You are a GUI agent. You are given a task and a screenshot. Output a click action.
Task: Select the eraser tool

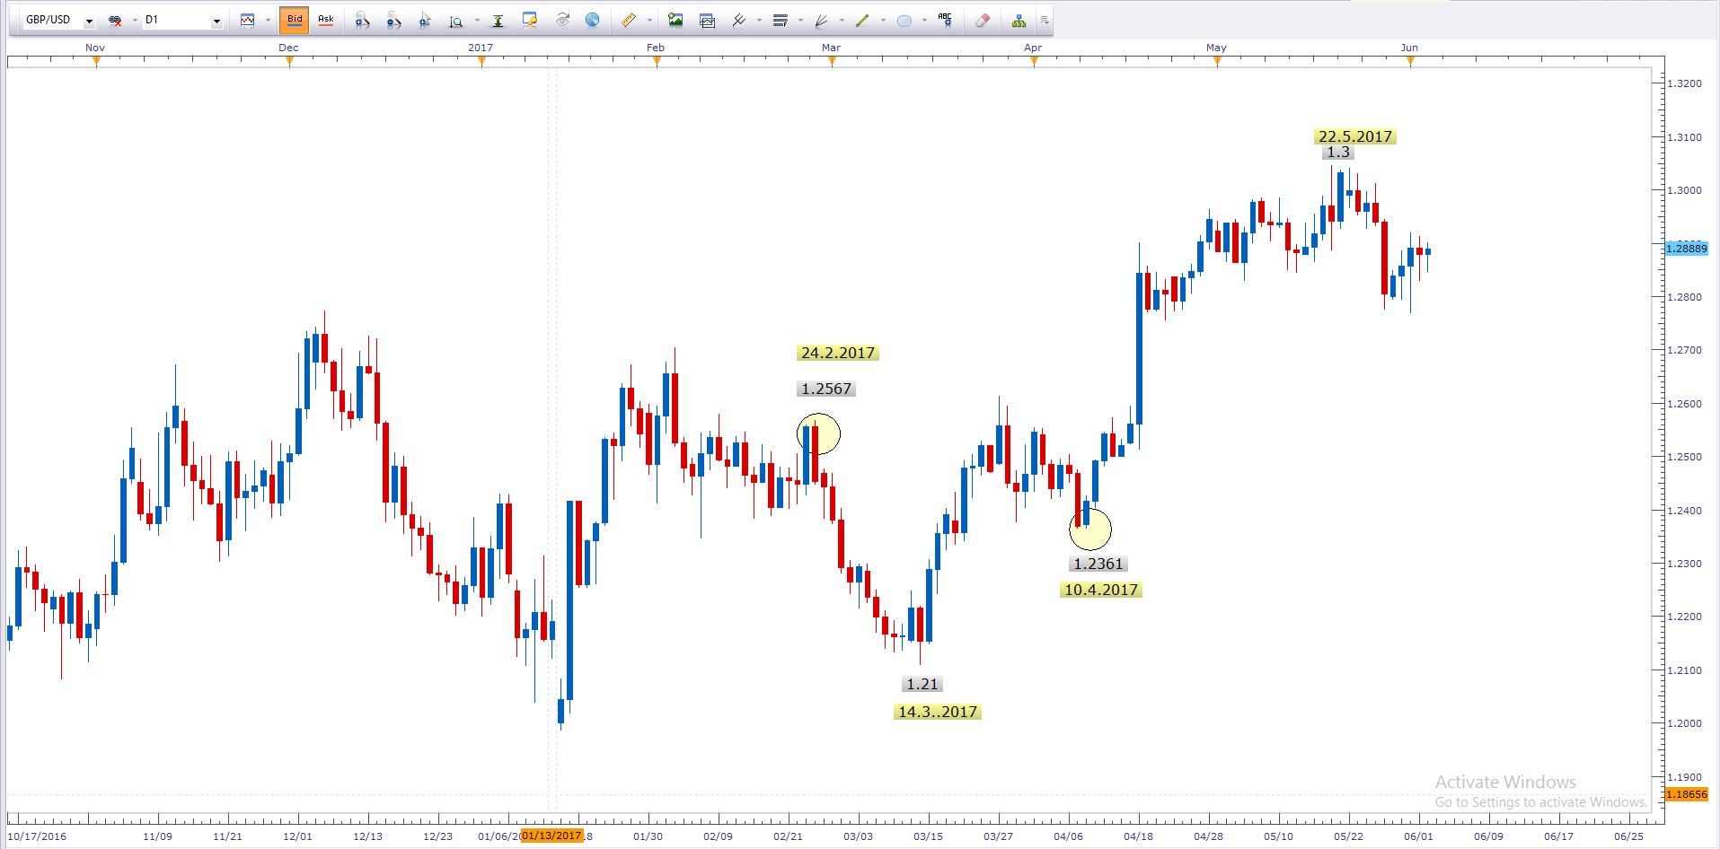(x=982, y=21)
